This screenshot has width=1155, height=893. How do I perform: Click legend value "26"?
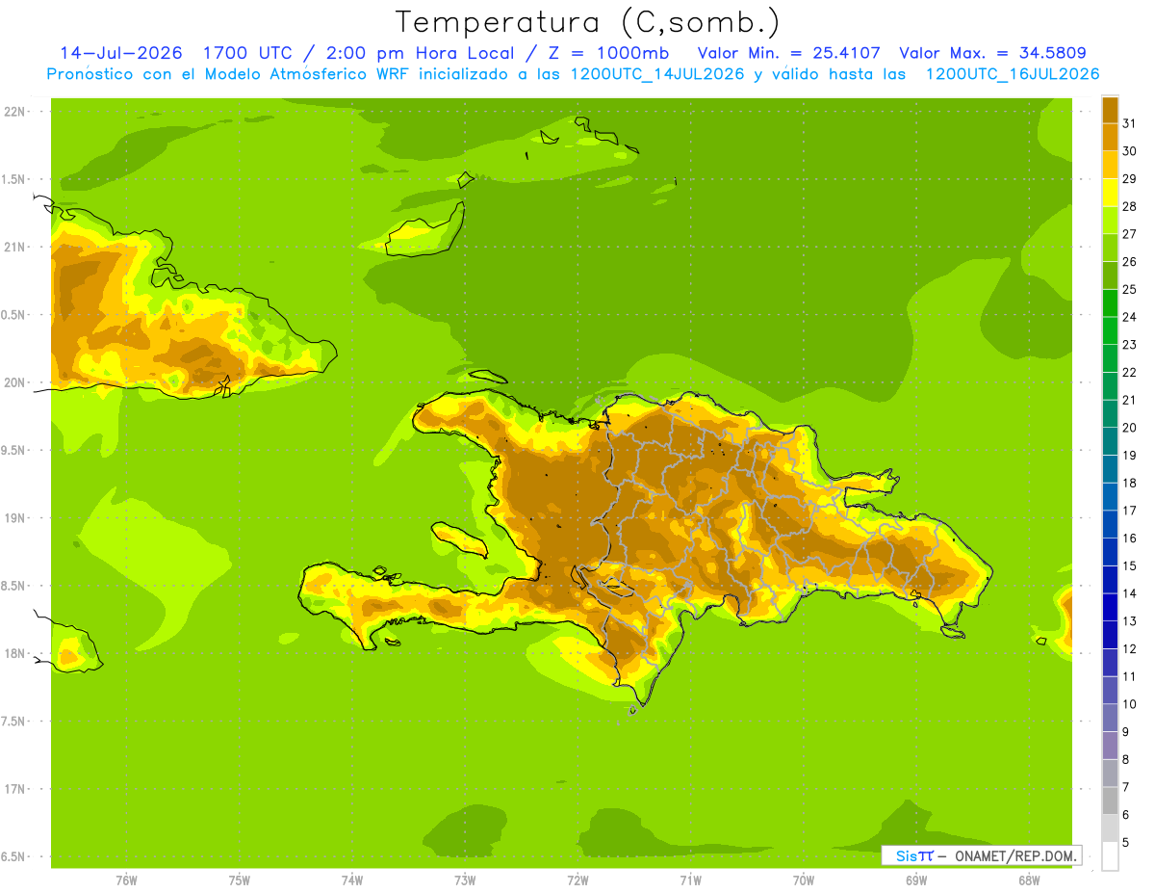1130,261
